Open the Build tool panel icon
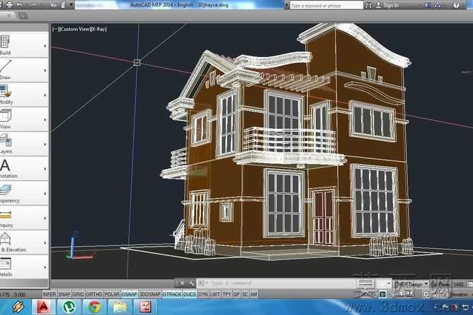This screenshot has width=473, height=315. click(x=5, y=42)
